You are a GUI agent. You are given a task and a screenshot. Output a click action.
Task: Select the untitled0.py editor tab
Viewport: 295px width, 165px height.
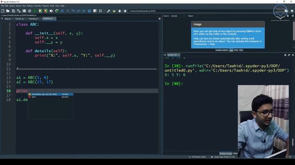tap(49, 19)
